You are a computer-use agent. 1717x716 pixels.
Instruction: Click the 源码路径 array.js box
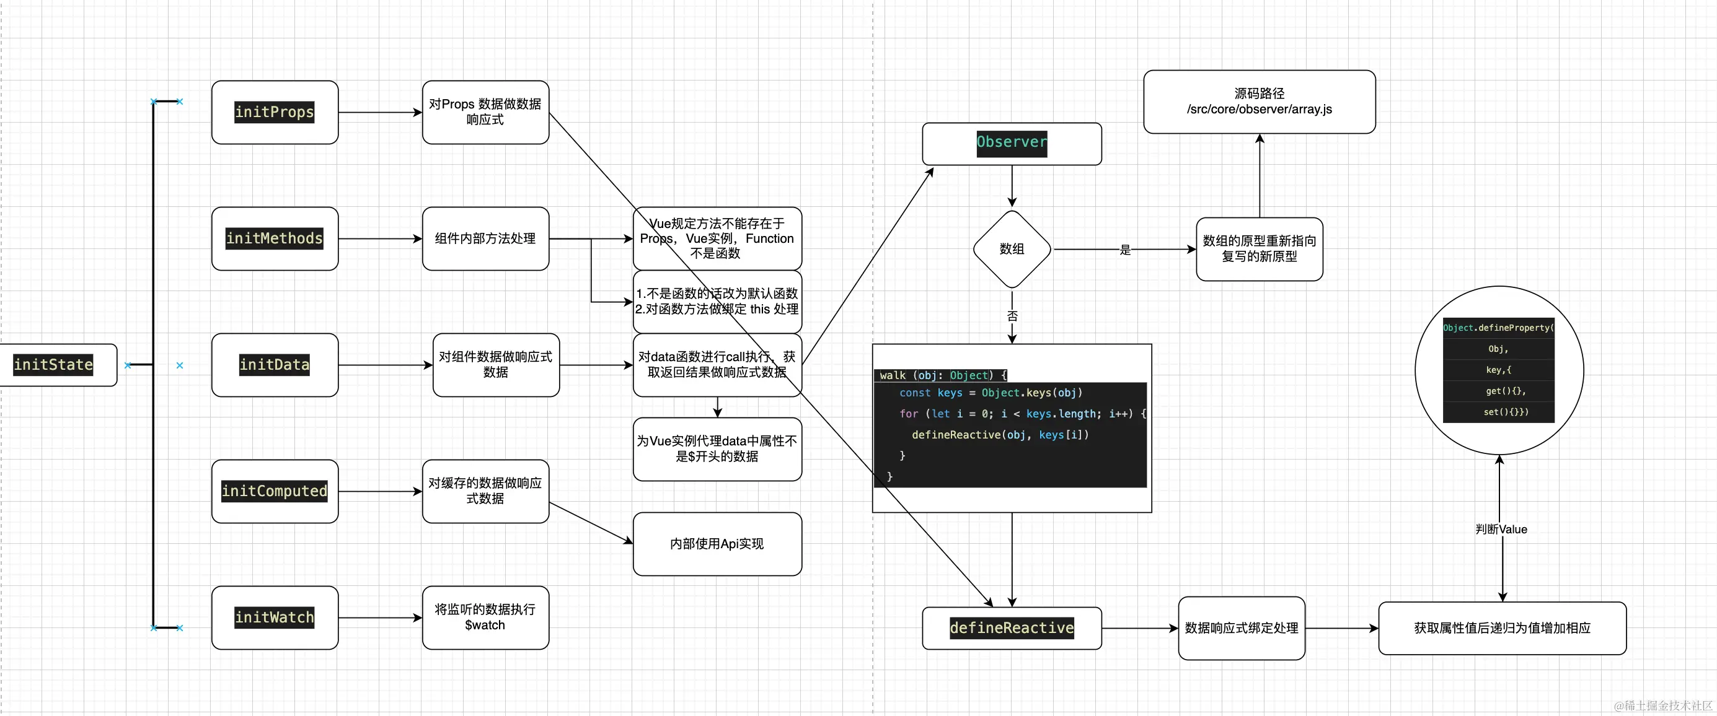(x=1258, y=101)
